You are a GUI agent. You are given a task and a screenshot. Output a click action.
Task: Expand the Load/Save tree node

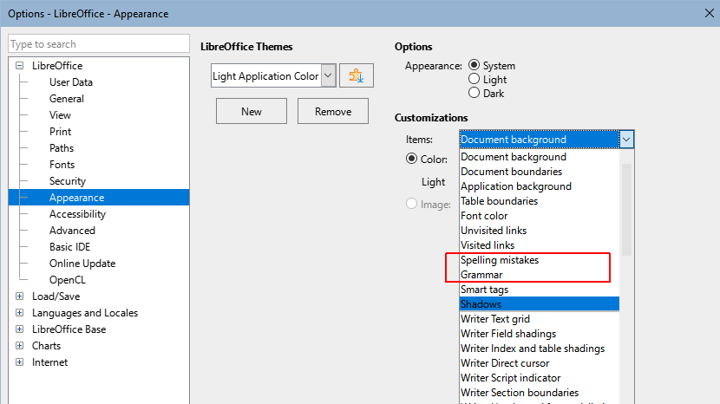click(x=19, y=296)
